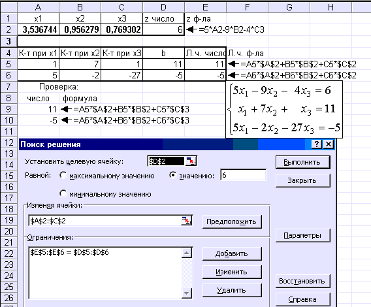Open the Параметры settings button
The height and width of the screenshot is (307, 371).
(x=302, y=236)
